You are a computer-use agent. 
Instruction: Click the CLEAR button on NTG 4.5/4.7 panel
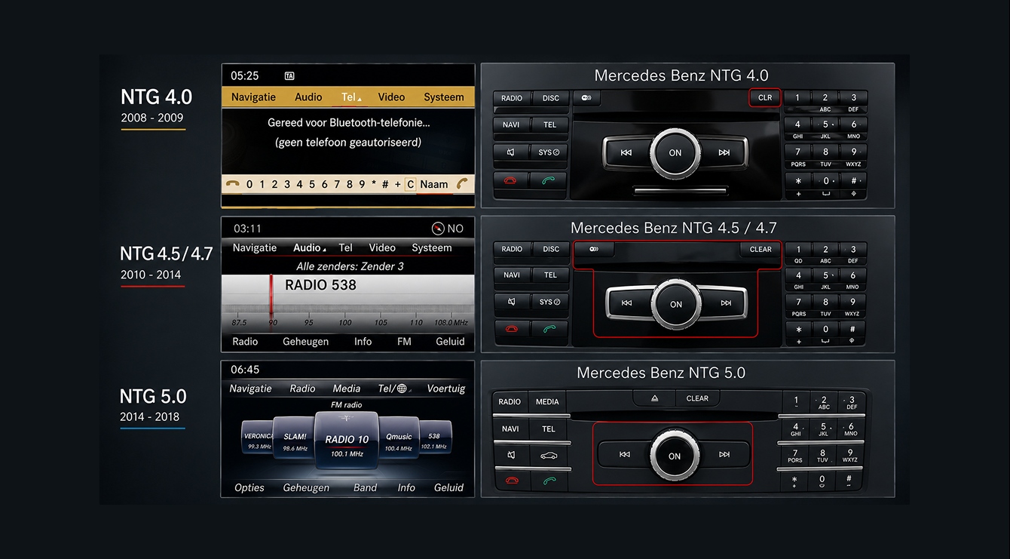(x=761, y=249)
